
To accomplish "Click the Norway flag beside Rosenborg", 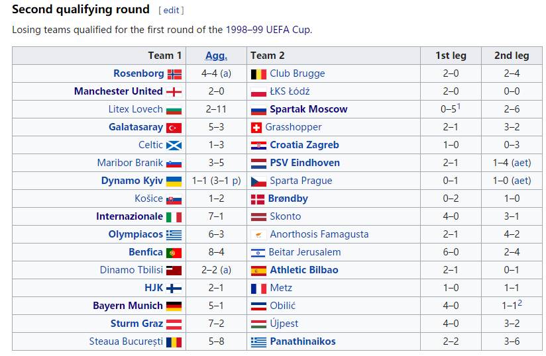I will coord(174,74).
